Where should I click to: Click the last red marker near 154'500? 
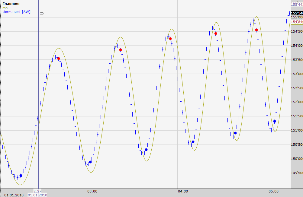pyautogui.click(x=256, y=30)
